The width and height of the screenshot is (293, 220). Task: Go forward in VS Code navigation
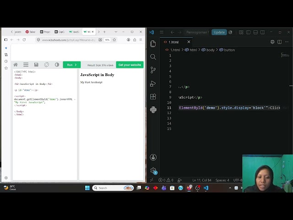point(179,33)
